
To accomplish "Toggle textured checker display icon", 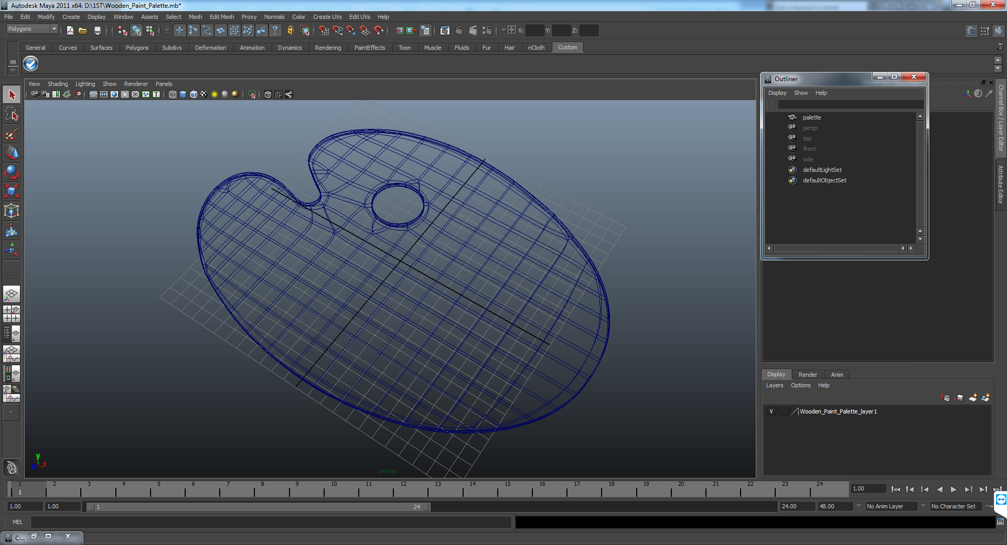I will click(204, 94).
